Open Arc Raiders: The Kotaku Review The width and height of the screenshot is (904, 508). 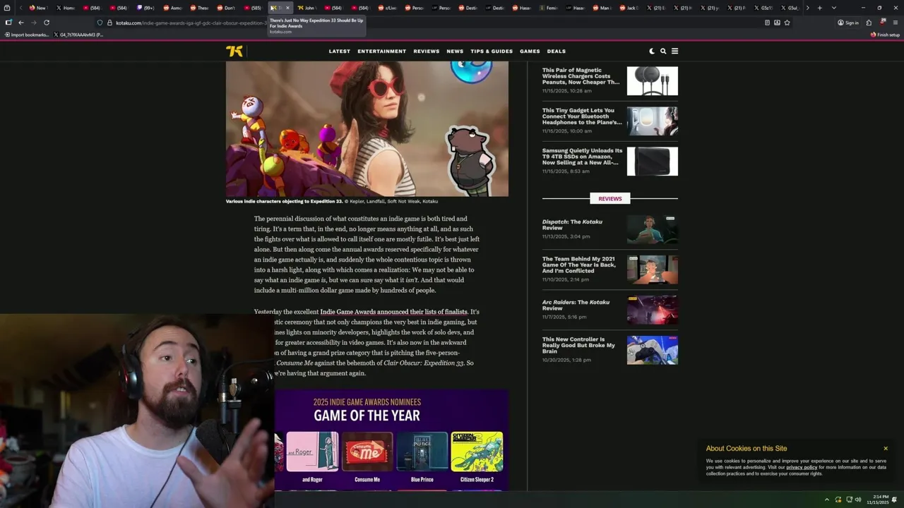[x=576, y=305]
